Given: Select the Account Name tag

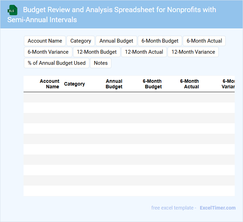Looking at the screenshot, I should [45, 41].
